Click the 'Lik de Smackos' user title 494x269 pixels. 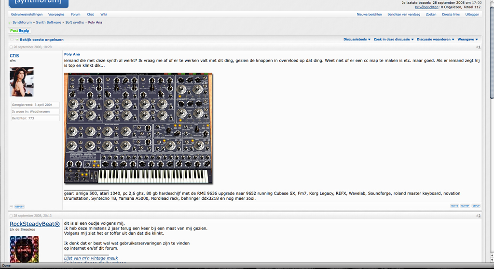coord(22,230)
